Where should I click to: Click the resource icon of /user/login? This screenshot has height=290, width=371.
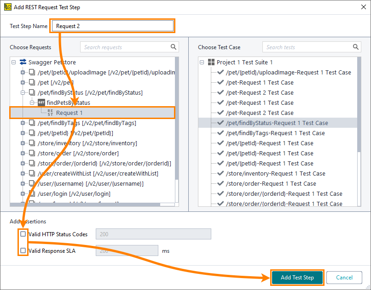[32, 193]
